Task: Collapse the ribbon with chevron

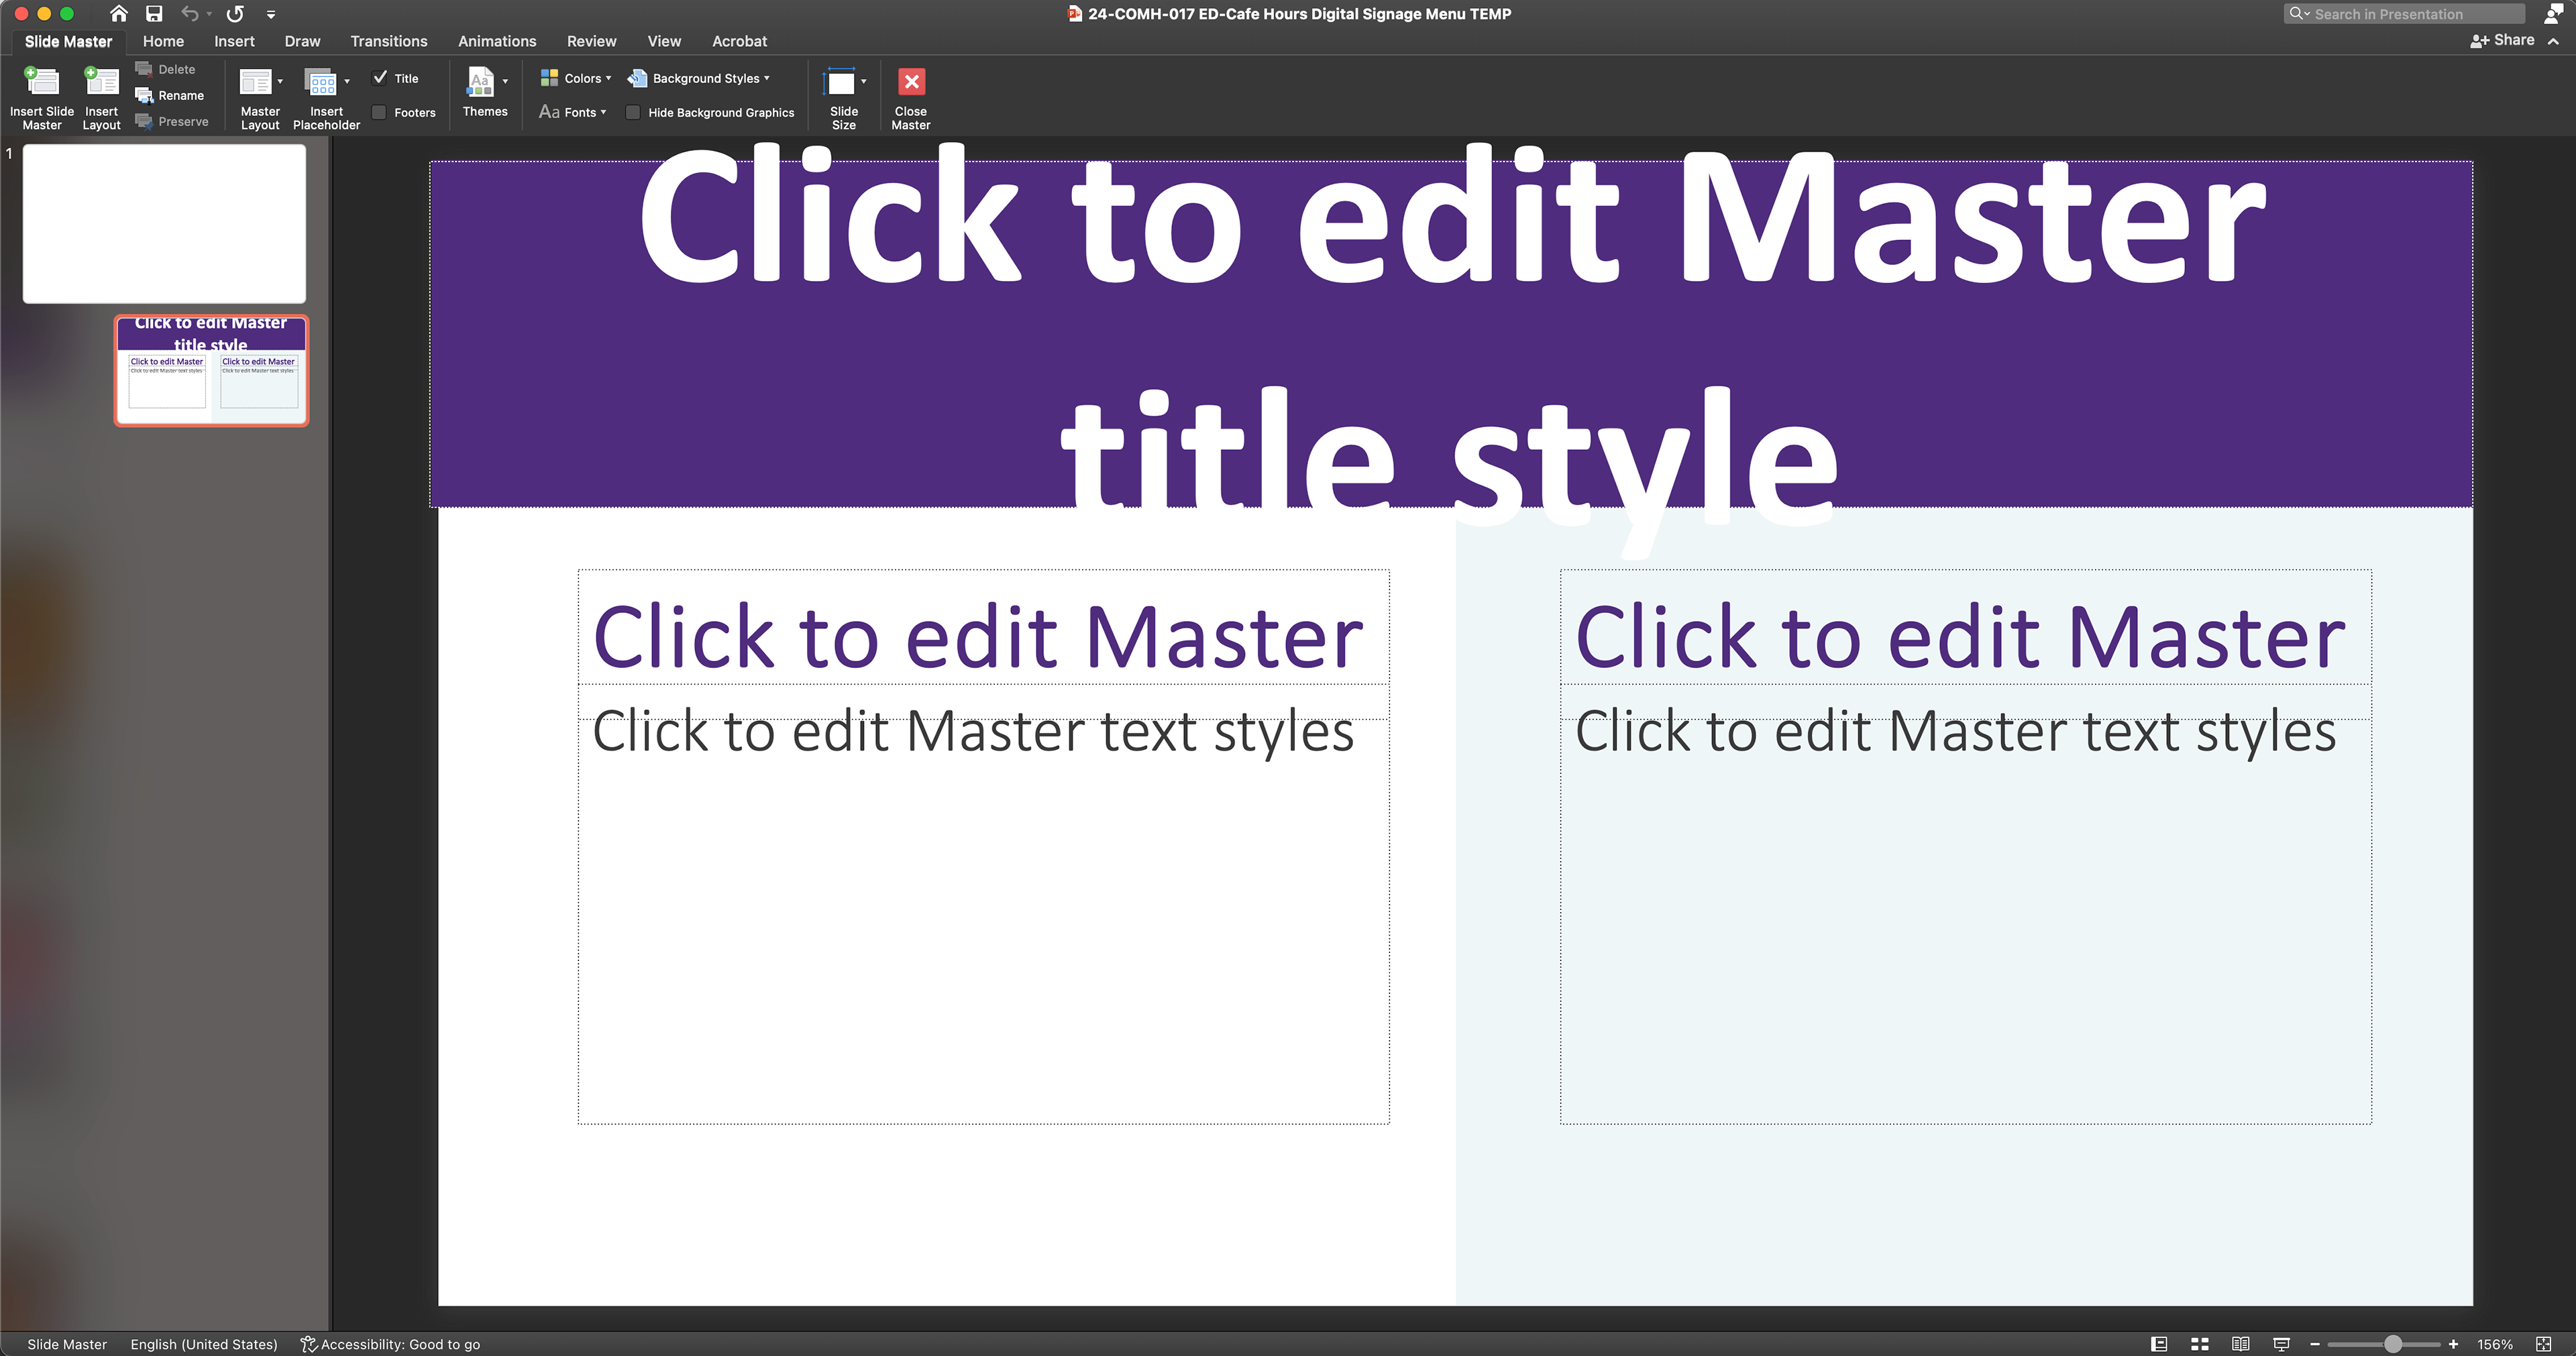Action: point(2553,41)
